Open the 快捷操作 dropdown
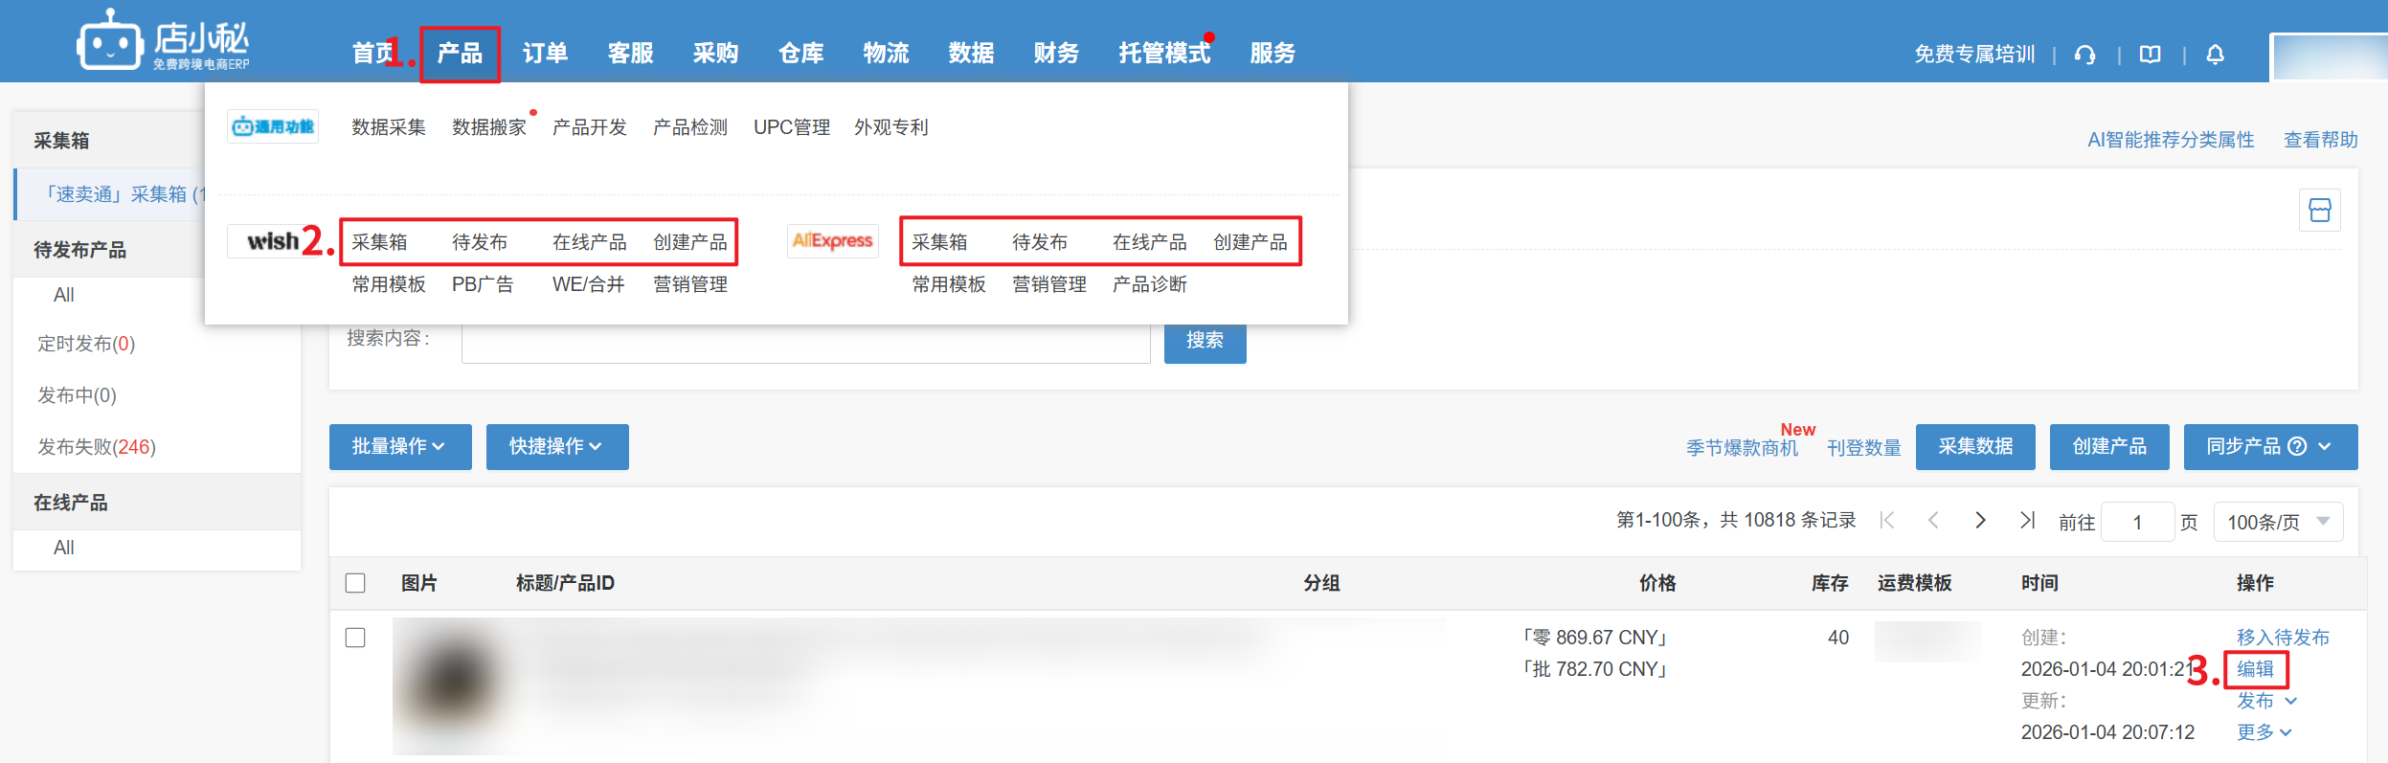Image resolution: width=2388 pixels, height=763 pixels. [x=556, y=447]
